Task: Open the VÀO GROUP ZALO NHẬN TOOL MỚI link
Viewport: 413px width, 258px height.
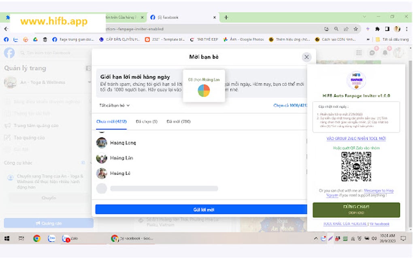Action: coord(356,139)
